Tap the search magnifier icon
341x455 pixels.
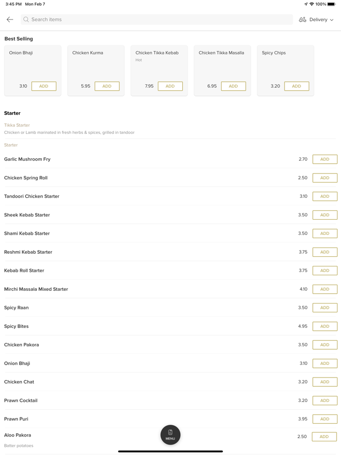(26, 19)
